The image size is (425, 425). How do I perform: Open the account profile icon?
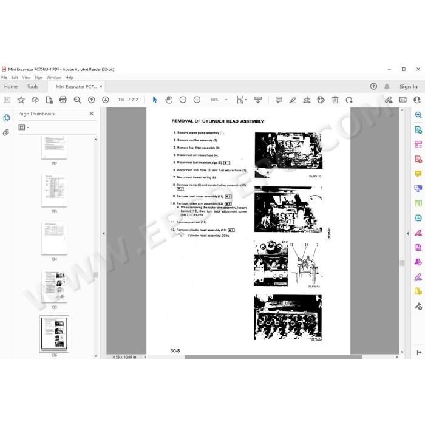point(418,100)
